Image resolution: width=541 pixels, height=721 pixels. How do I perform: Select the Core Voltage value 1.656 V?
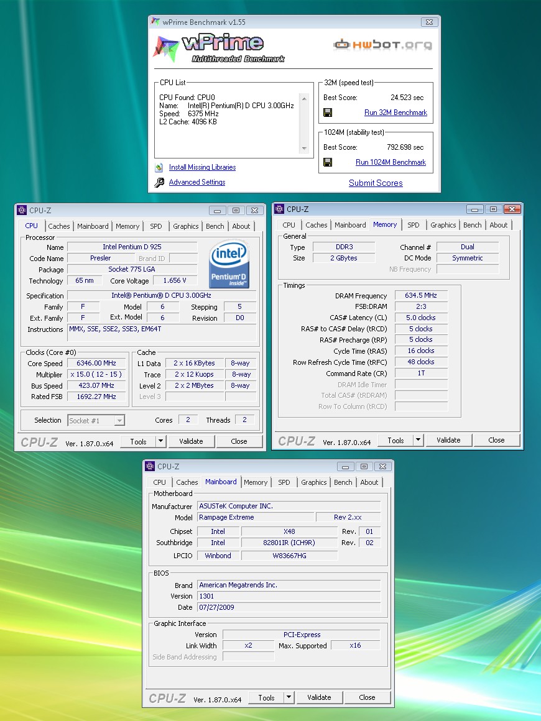tap(175, 280)
